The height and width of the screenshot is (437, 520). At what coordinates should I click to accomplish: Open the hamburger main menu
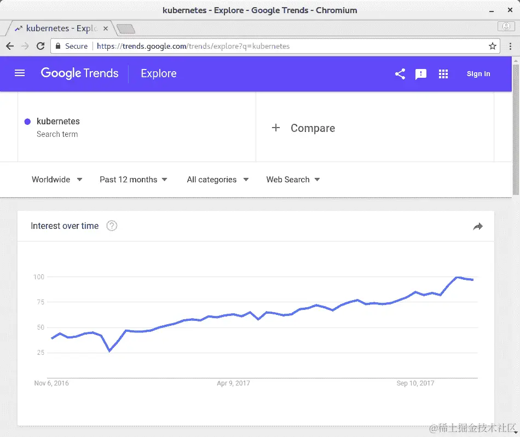tap(20, 73)
